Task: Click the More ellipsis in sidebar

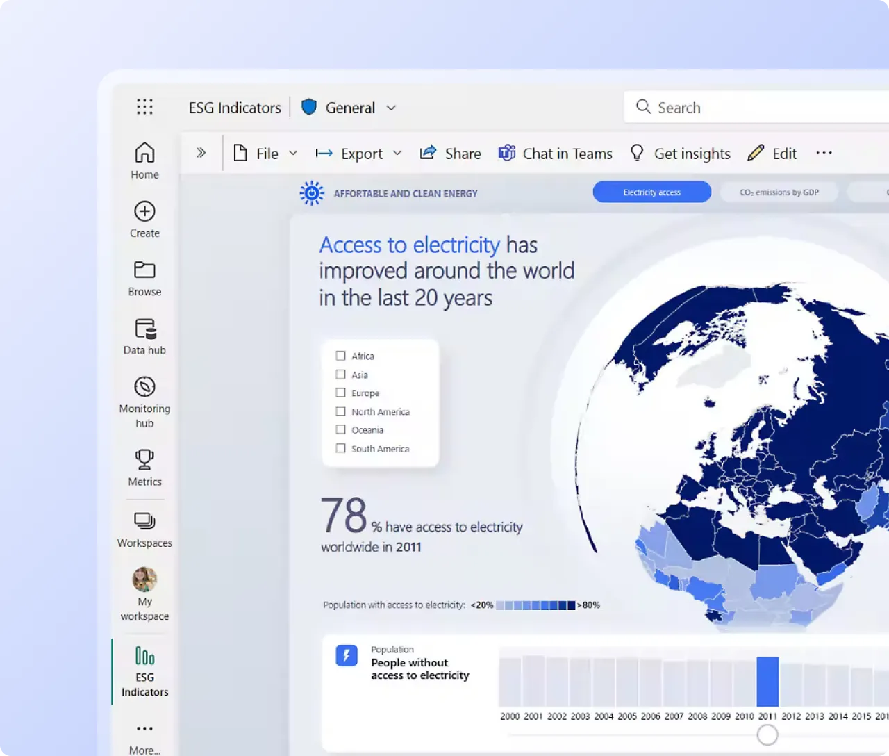Action: [144, 728]
